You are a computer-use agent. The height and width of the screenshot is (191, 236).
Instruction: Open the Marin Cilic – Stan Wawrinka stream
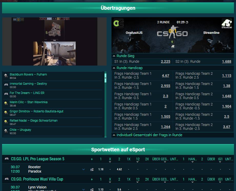[29, 102]
